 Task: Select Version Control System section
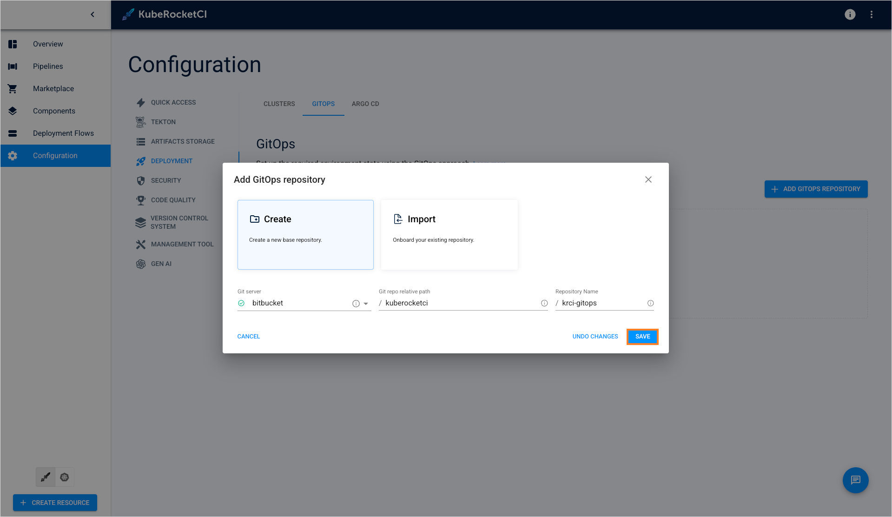pos(179,222)
